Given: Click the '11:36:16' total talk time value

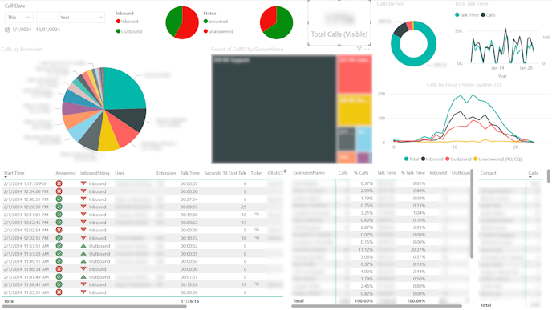Looking at the screenshot, I should click(x=189, y=301).
